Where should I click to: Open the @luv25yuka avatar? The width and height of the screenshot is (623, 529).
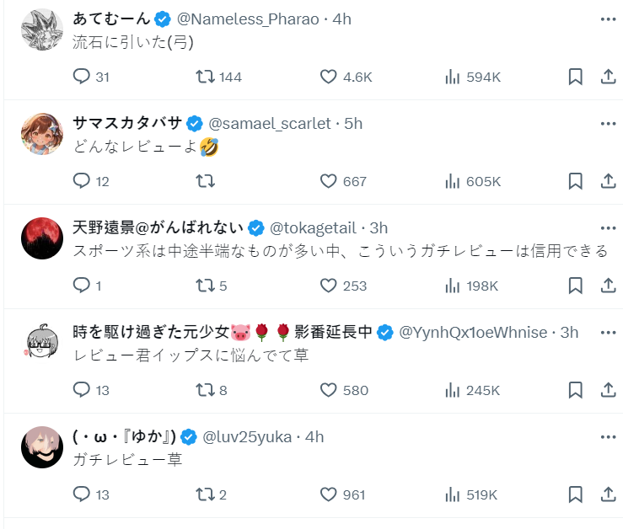coord(41,446)
